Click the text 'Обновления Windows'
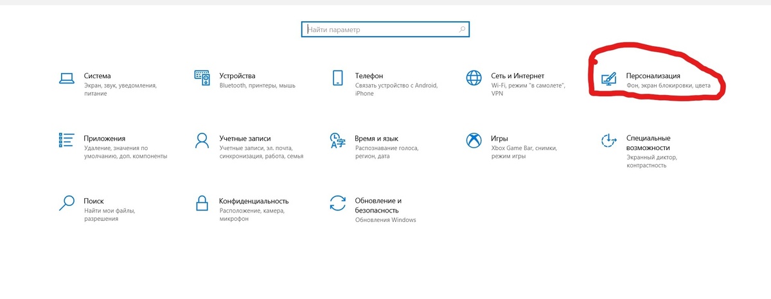Screen dimensions: 771x299 tap(385, 219)
